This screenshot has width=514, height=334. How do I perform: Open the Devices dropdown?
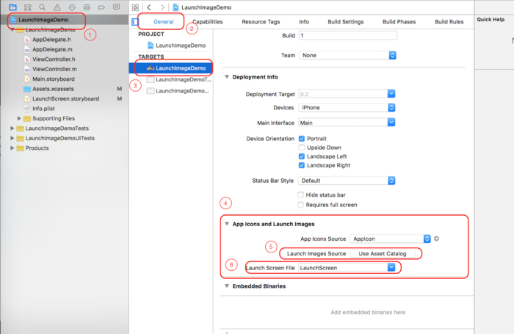[347, 107]
